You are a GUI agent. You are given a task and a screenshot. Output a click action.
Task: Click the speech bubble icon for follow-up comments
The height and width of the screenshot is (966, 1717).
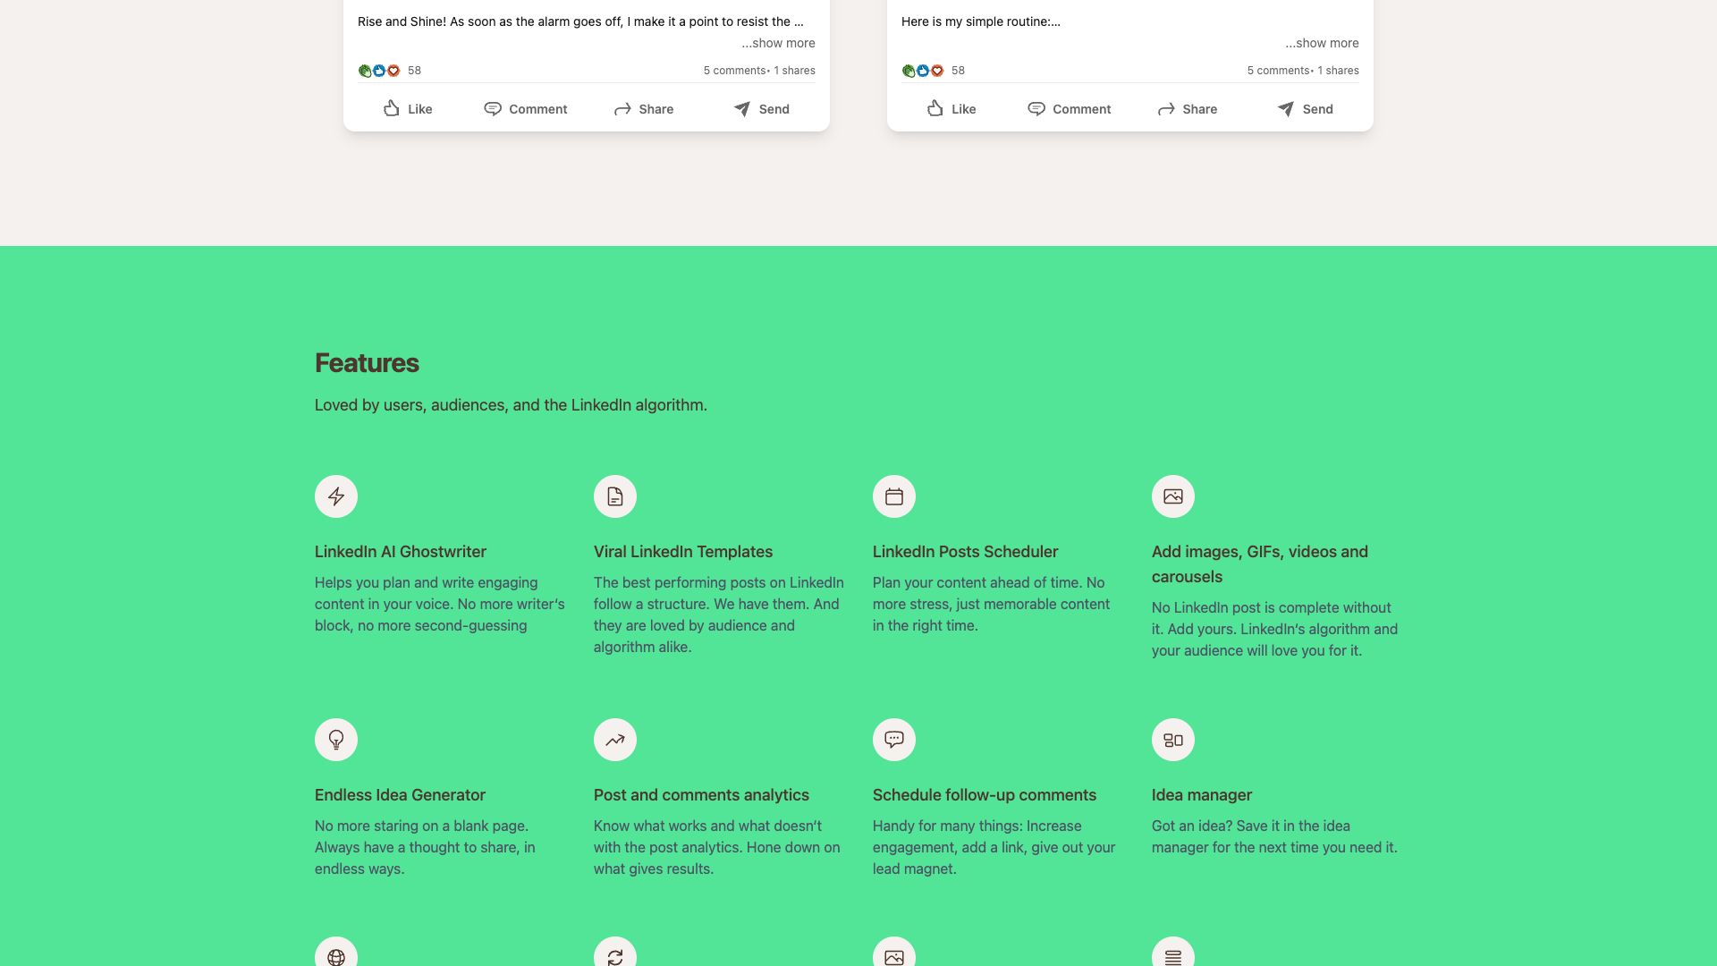(x=893, y=740)
